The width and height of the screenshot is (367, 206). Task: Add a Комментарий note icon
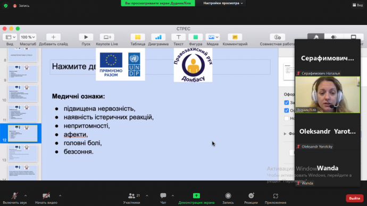[x=235, y=37]
